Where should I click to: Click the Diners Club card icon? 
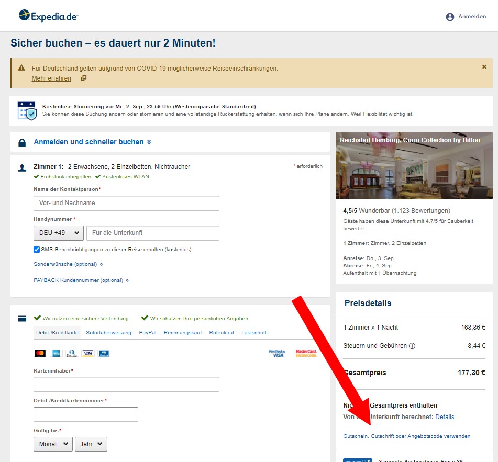[72, 353]
